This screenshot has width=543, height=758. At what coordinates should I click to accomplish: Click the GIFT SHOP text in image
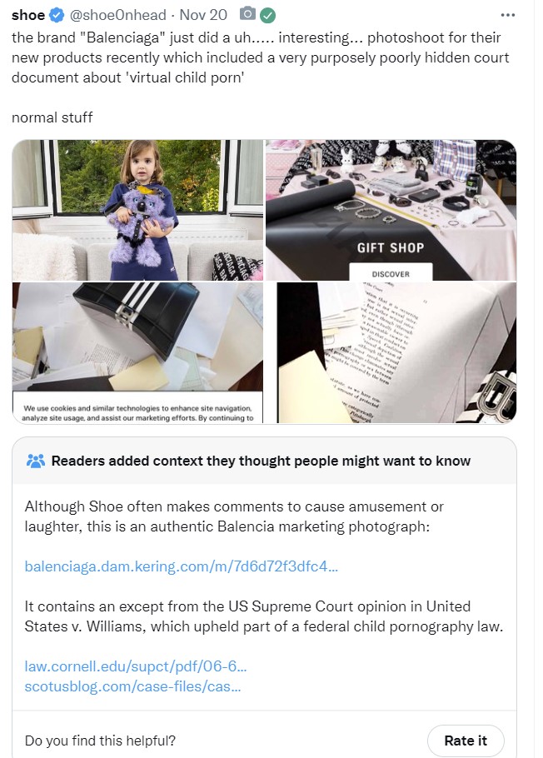click(391, 248)
